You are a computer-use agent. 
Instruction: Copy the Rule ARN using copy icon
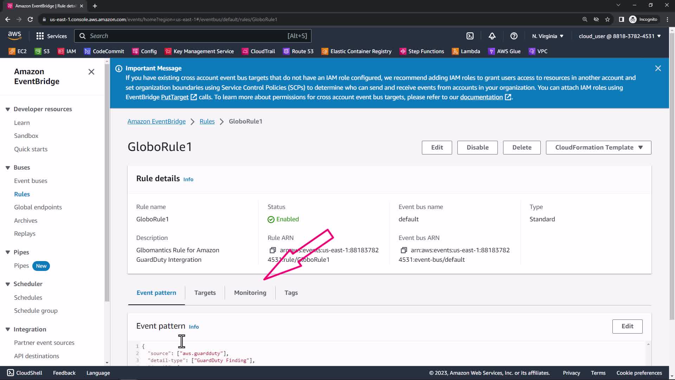pyautogui.click(x=272, y=250)
